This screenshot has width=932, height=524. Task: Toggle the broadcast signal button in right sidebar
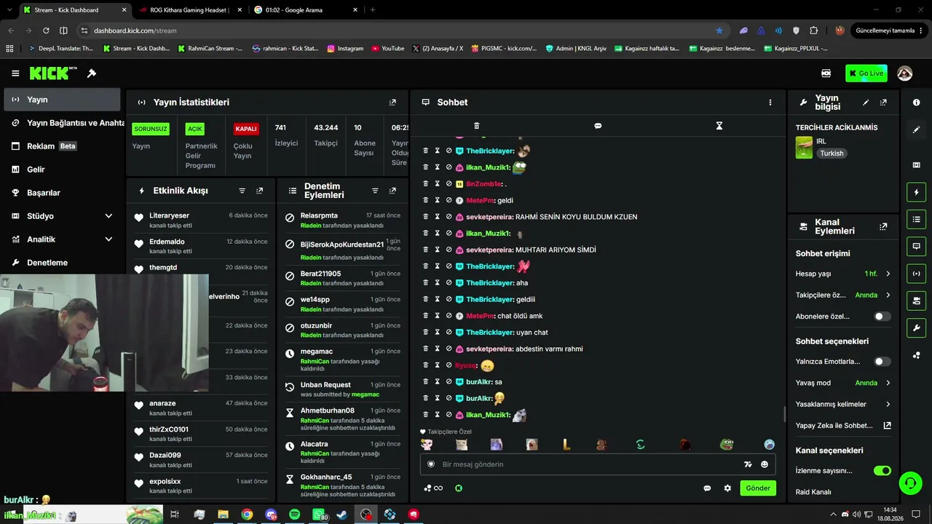coord(916,274)
